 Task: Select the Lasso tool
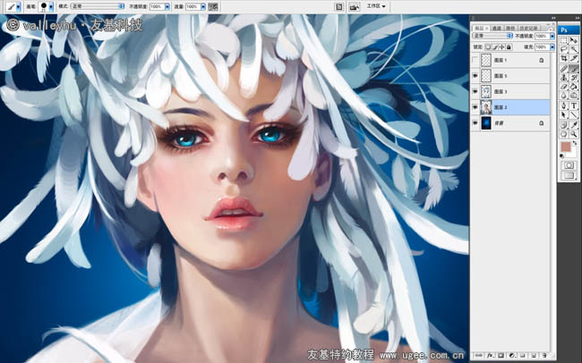tap(563, 49)
